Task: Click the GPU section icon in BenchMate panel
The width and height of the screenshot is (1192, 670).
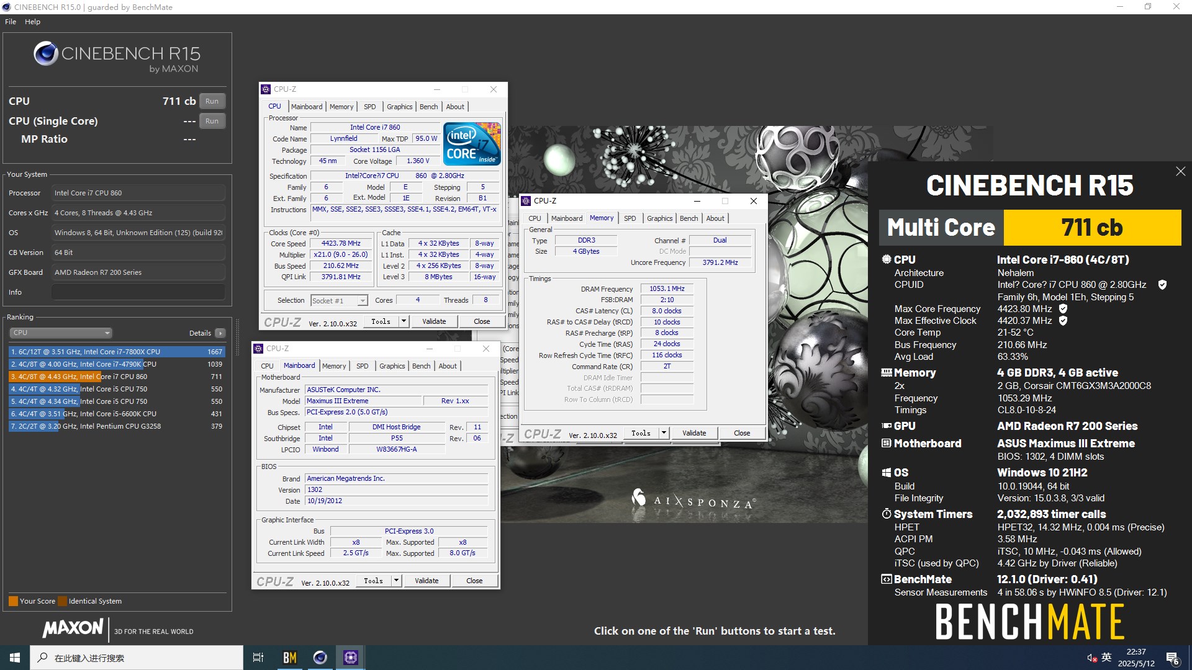Action: tap(887, 426)
